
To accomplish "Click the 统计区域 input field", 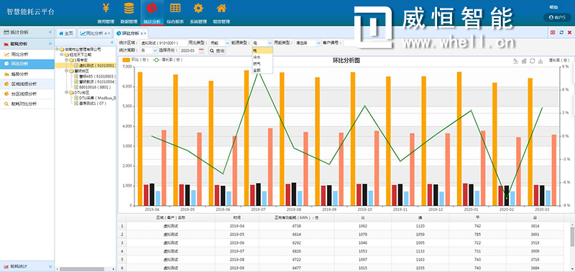I will click(163, 43).
